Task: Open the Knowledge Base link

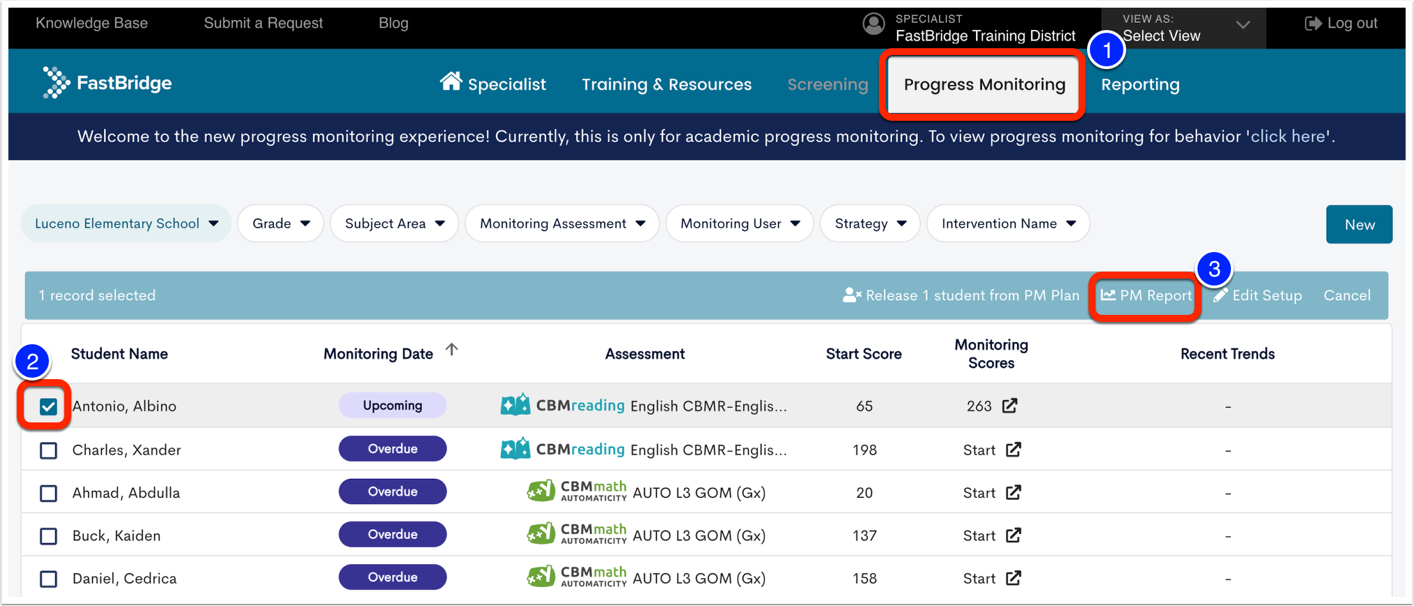Action: [92, 23]
